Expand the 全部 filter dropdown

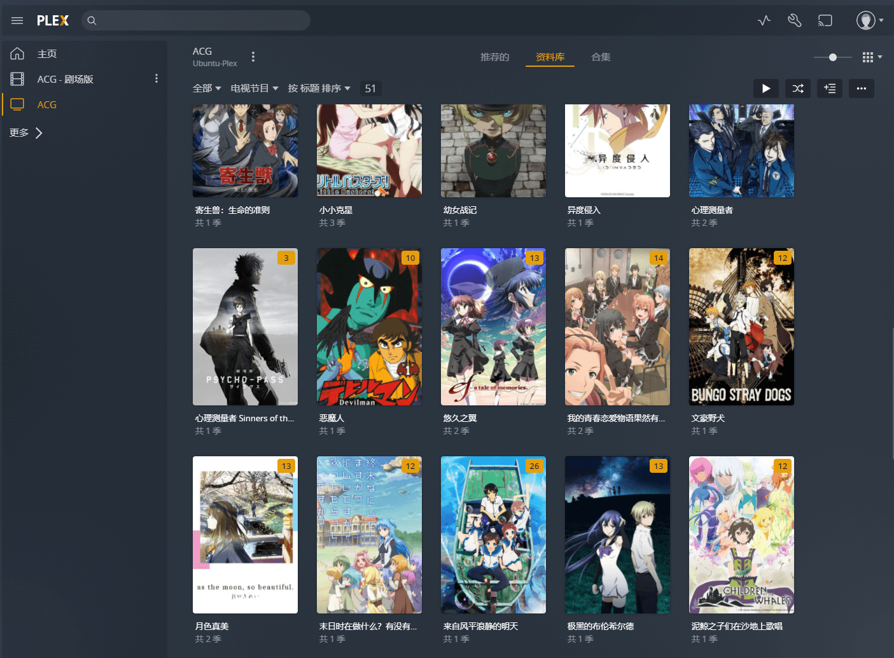click(x=207, y=88)
